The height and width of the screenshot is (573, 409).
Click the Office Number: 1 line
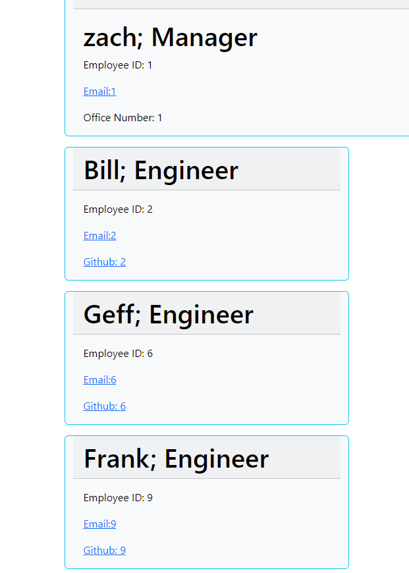point(123,117)
